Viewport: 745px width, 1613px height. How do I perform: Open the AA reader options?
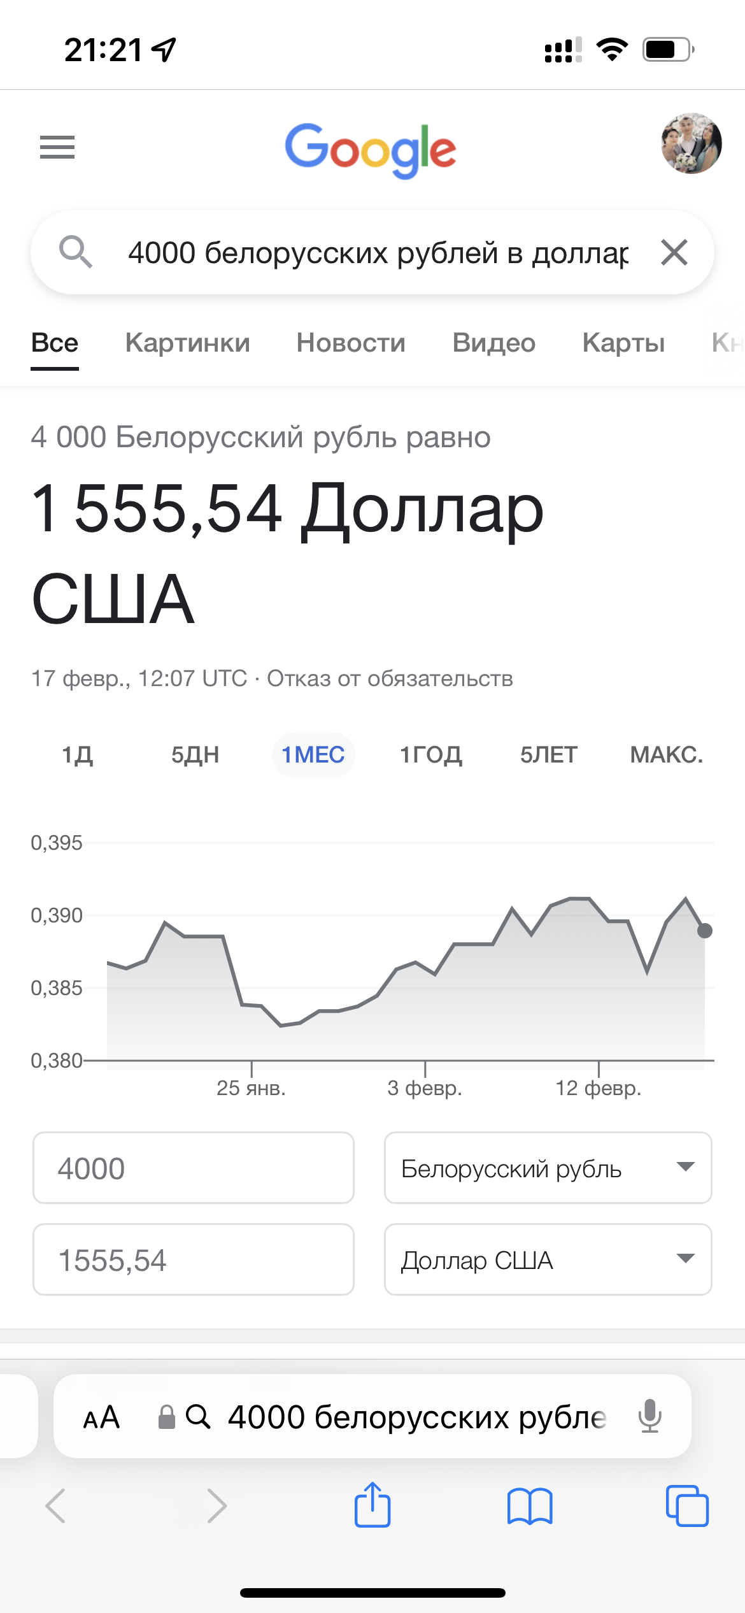[102, 1417]
